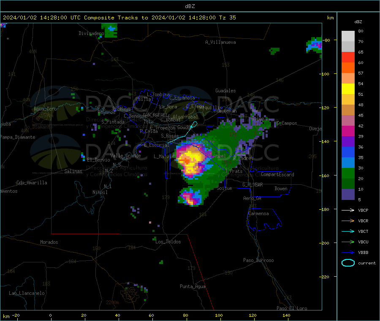Click the 80 km tick on bottom axis
This screenshot has width=380, height=321.
click(185, 316)
